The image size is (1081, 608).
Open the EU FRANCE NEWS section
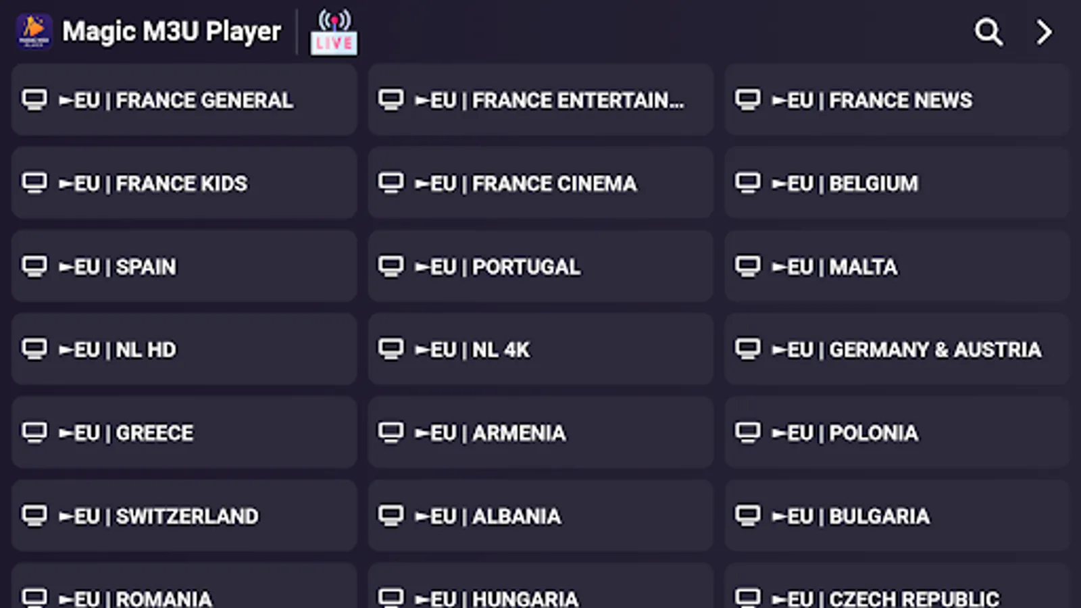click(897, 99)
